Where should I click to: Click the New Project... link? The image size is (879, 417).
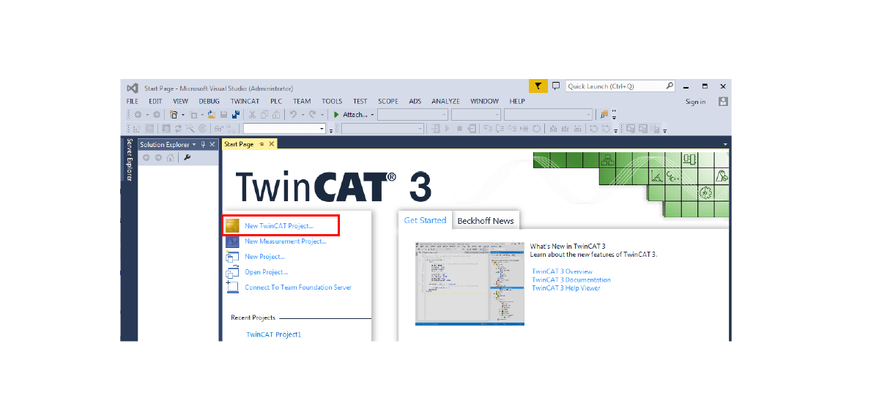point(265,257)
